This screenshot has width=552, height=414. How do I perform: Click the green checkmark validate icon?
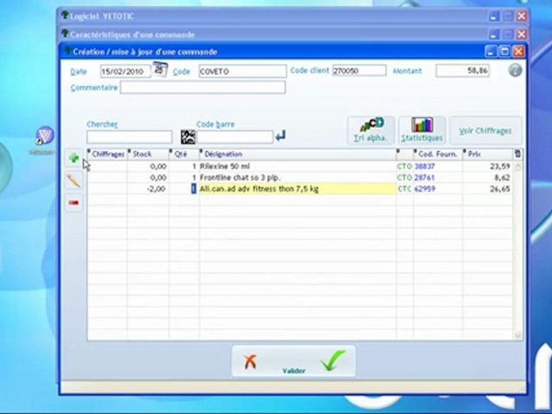pos(333,361)
